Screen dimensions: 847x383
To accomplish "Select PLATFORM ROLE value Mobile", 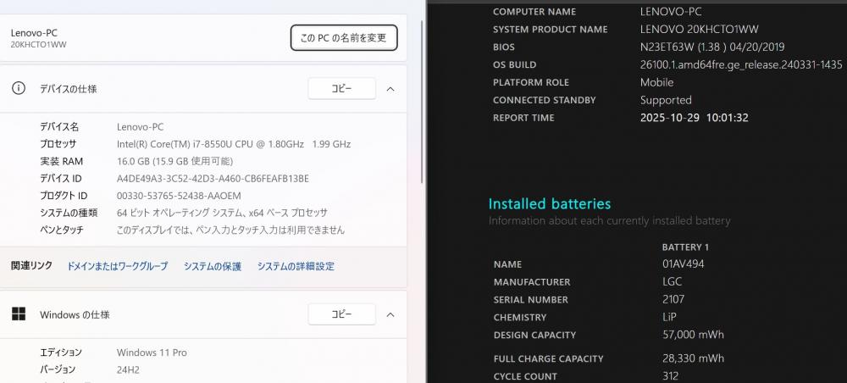I will coord(657,83).
